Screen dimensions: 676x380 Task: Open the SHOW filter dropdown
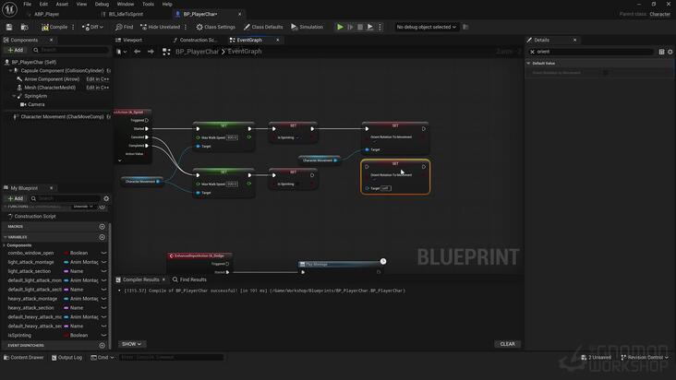[x=131, y=344]
